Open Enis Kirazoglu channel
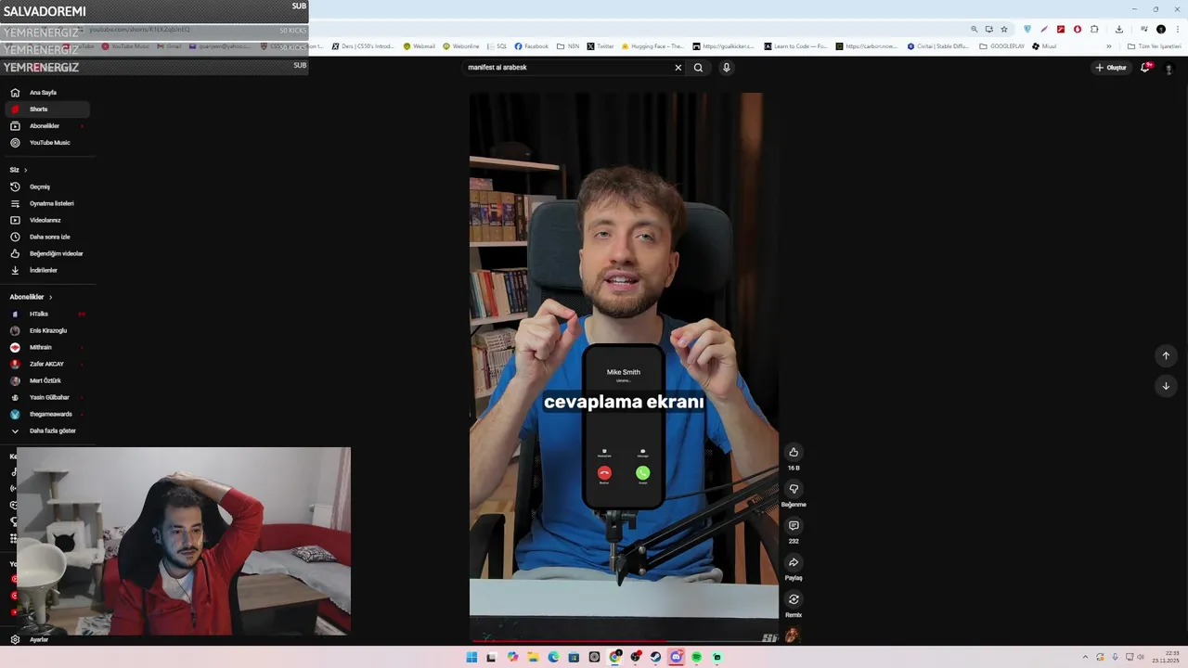The height and width of the screenshot is (668, 1188). [46, 330]
